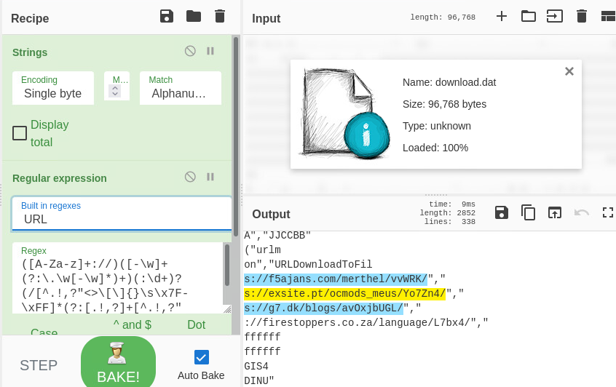
Task: Disable the Strings operation
Action: [x=190, y=51]
